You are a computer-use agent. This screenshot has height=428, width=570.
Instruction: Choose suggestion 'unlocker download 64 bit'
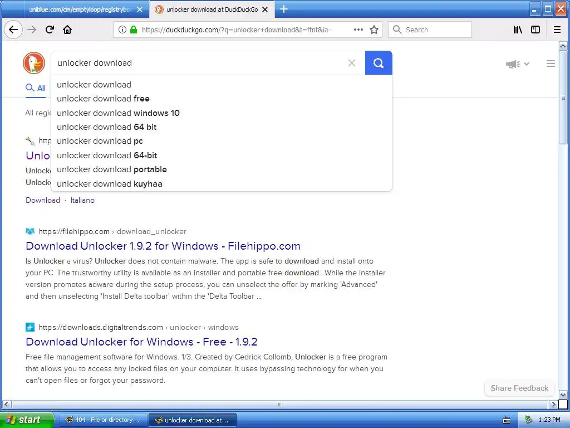tap(222, 127)
